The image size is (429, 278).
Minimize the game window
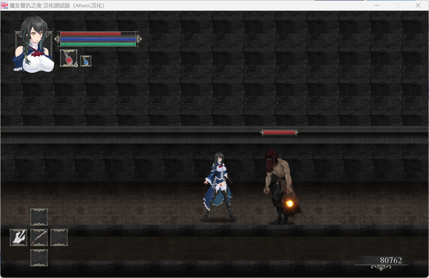pos(377,5)
